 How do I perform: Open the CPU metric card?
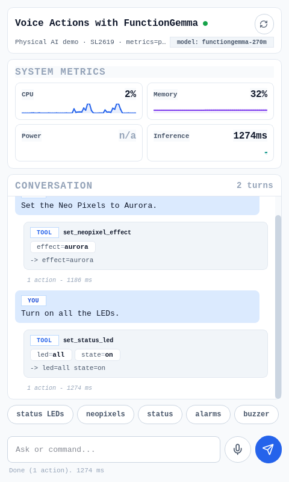(79, 101)
